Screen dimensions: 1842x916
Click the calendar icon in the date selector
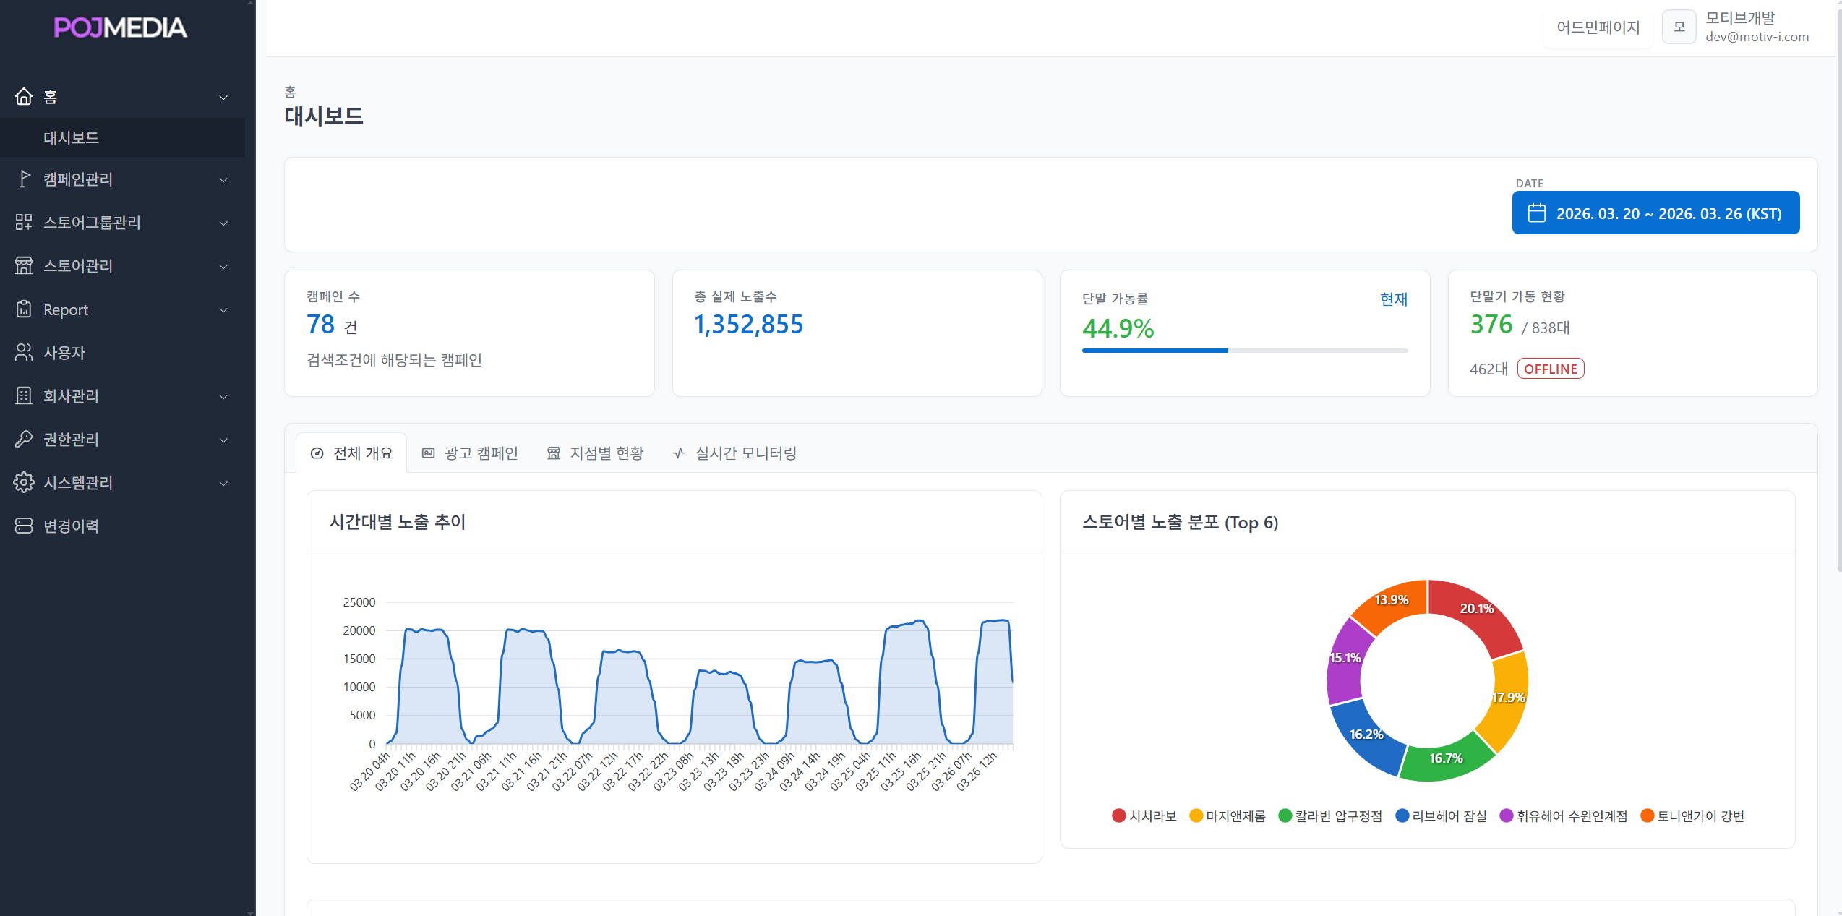click(x=1537, y=213)
